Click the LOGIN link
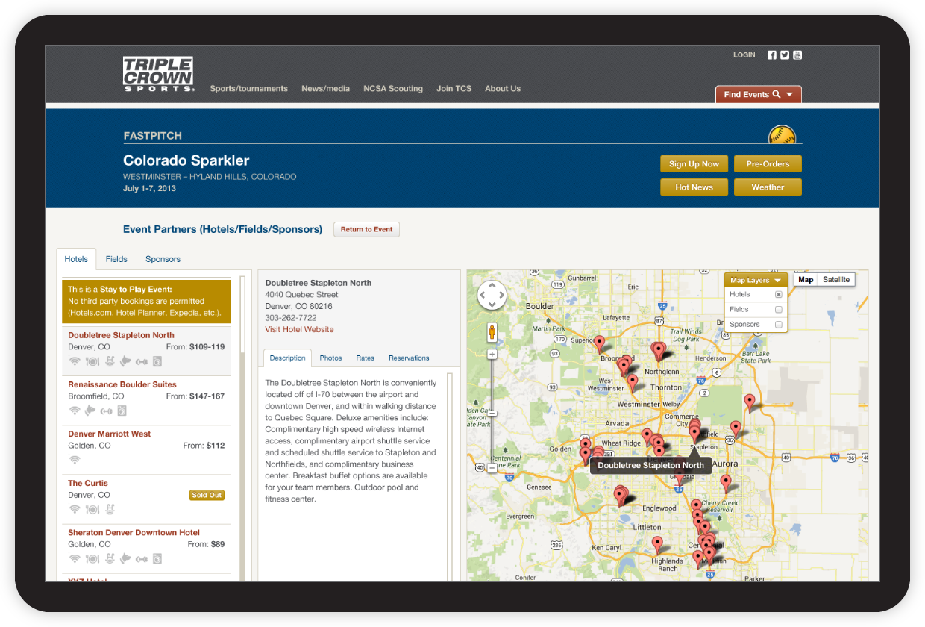925x627 pixels. [x=744, y=55]
